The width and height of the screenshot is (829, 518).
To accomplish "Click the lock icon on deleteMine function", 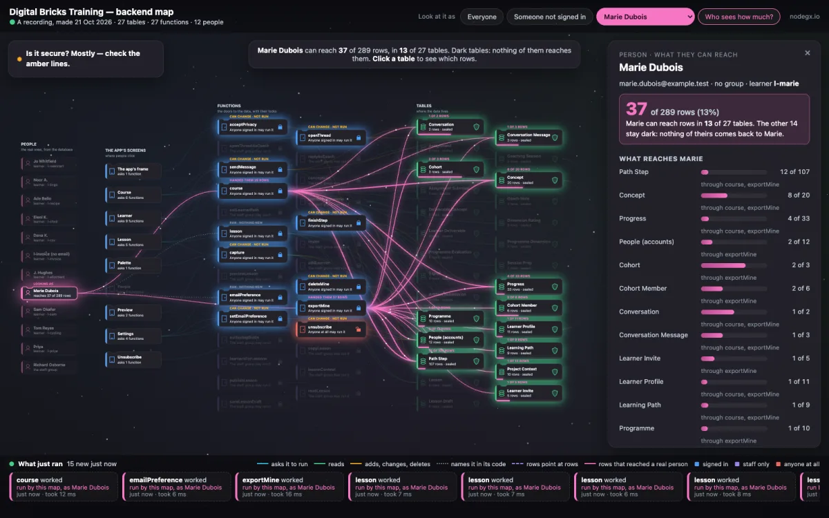I will [359, 285].
